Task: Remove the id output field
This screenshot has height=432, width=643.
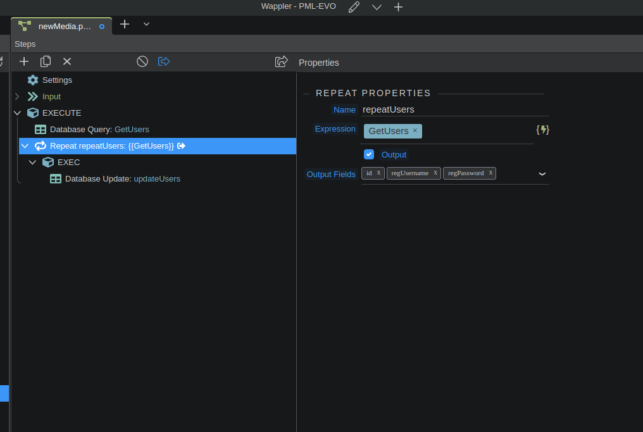Action: [378, 173]
